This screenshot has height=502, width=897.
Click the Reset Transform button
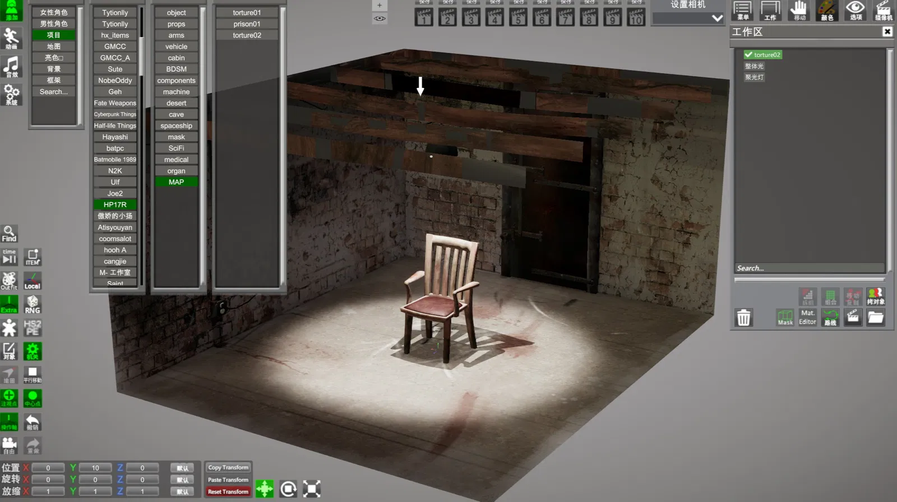point(228,492)
